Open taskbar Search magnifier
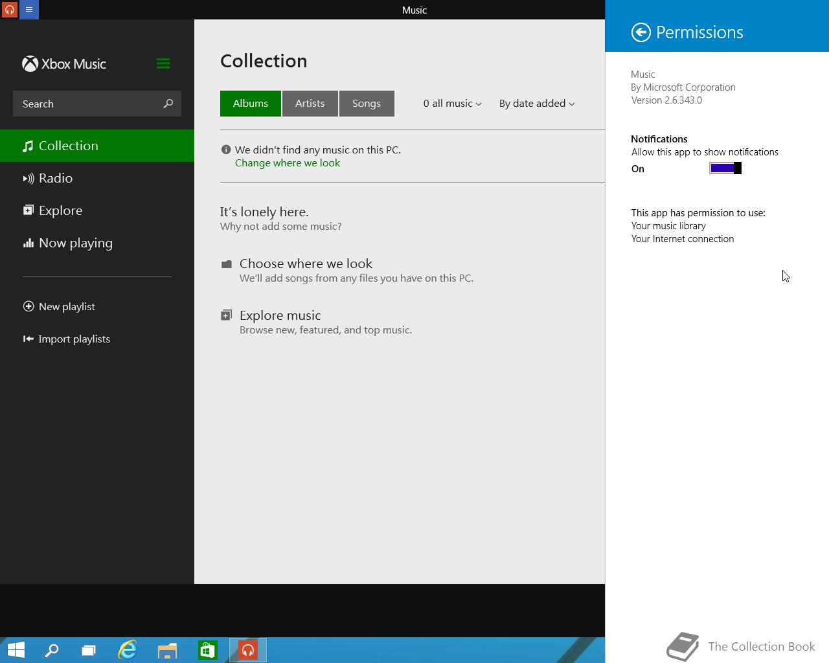Viewport: 829px width, 663px height. click(52, 650)
